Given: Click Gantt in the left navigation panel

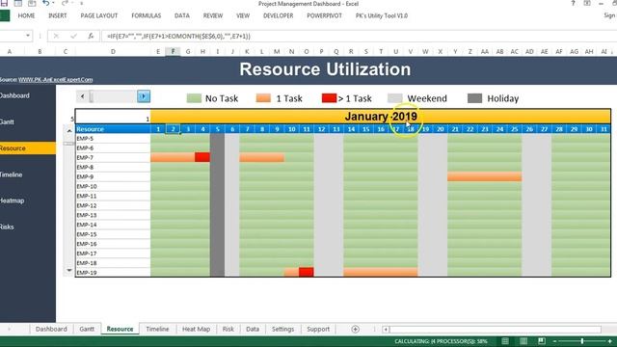Looking at the screenshot, I should pyautogui.click(x=7, y=122).
